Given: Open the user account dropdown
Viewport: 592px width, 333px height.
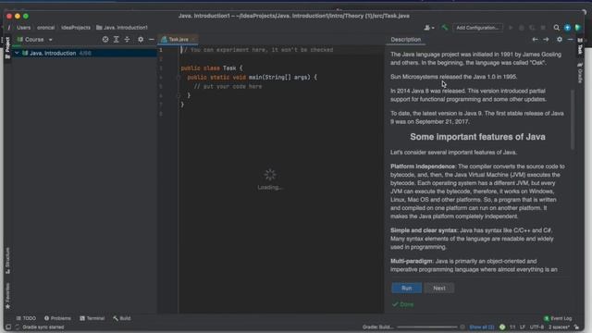Looking at the screenshot, I should coord(429,28).
